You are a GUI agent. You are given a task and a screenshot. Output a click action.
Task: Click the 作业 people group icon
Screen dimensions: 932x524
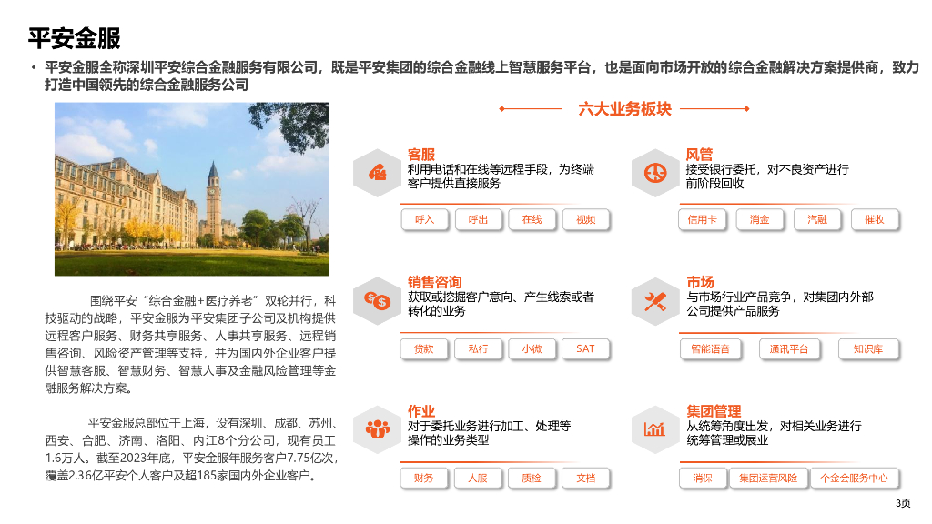(378, 429)
